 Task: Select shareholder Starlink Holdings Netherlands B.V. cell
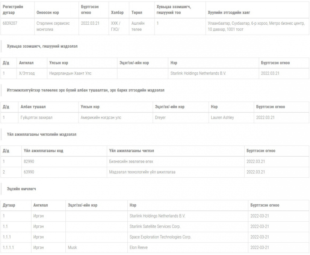pyautogui.click(x=198, y=73)
